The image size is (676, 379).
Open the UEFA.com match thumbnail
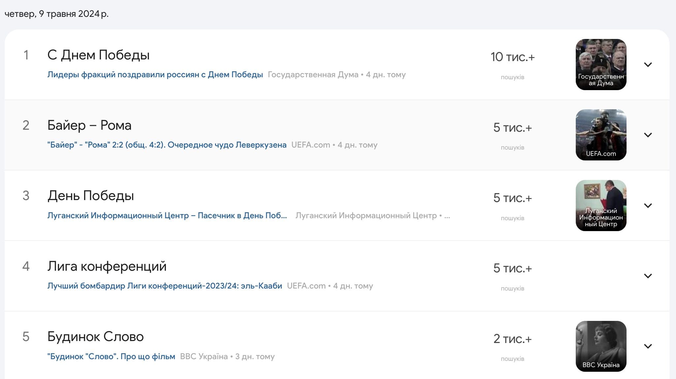pyautogui.click(x=601, y=135)
